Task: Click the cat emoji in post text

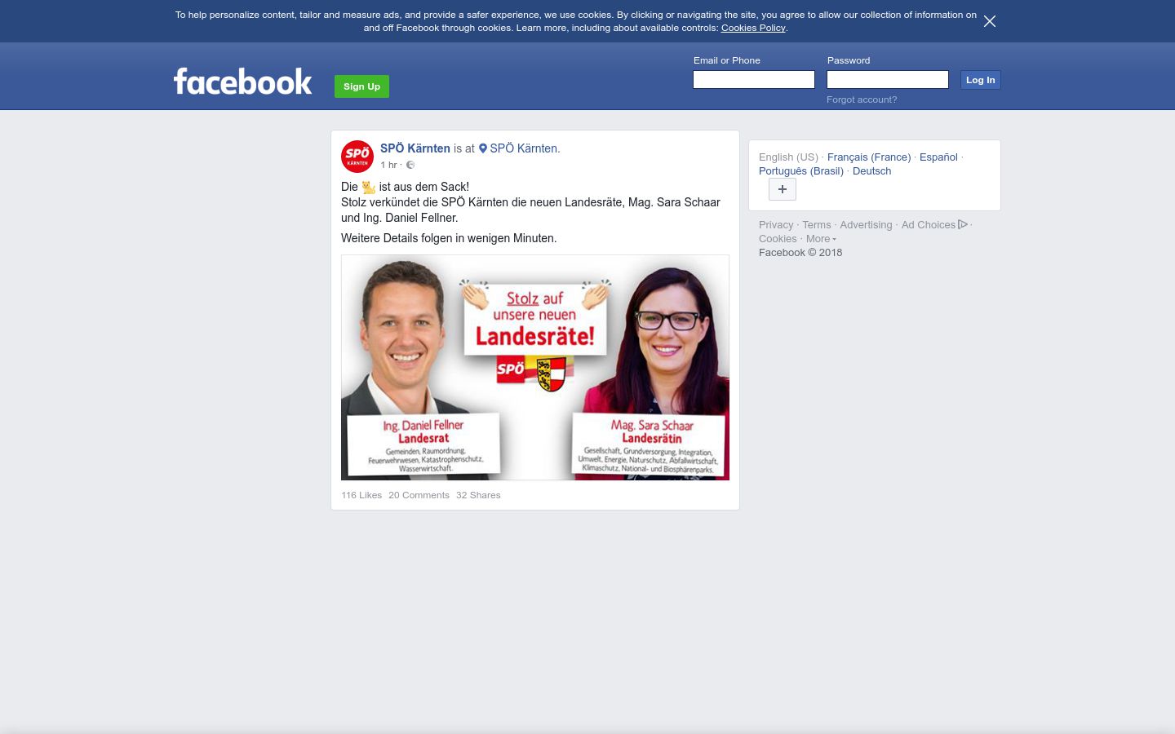Action: click(x=369, y=187)
